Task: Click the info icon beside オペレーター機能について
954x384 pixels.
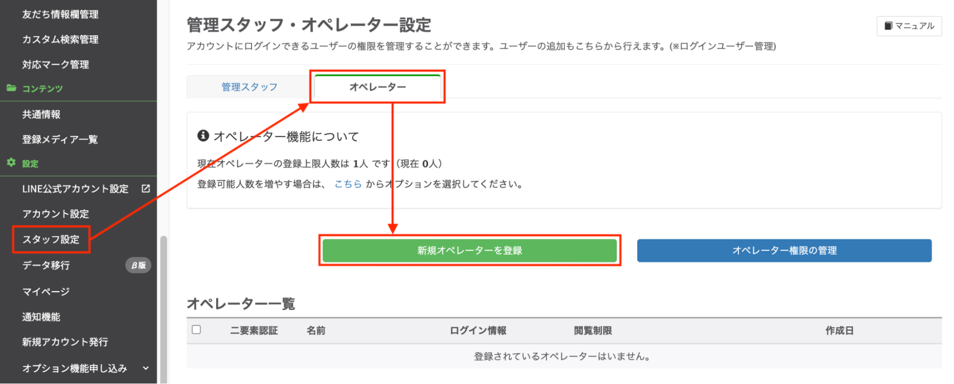Action: (x=203, y=136)
